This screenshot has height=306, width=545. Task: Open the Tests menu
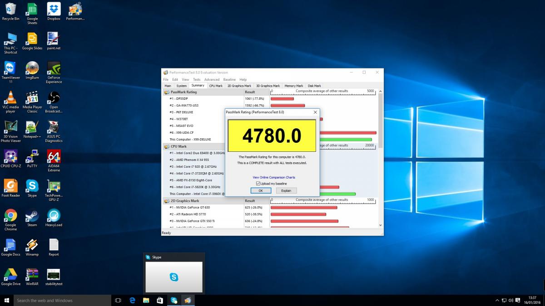pos(197,79)
